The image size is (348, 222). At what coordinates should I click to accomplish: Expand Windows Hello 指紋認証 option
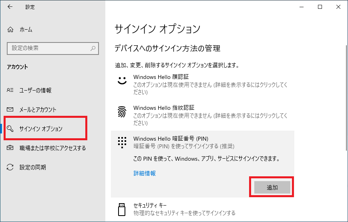click(202, 115)
